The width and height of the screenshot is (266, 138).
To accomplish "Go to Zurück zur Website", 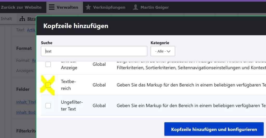I will coord(21,7).
